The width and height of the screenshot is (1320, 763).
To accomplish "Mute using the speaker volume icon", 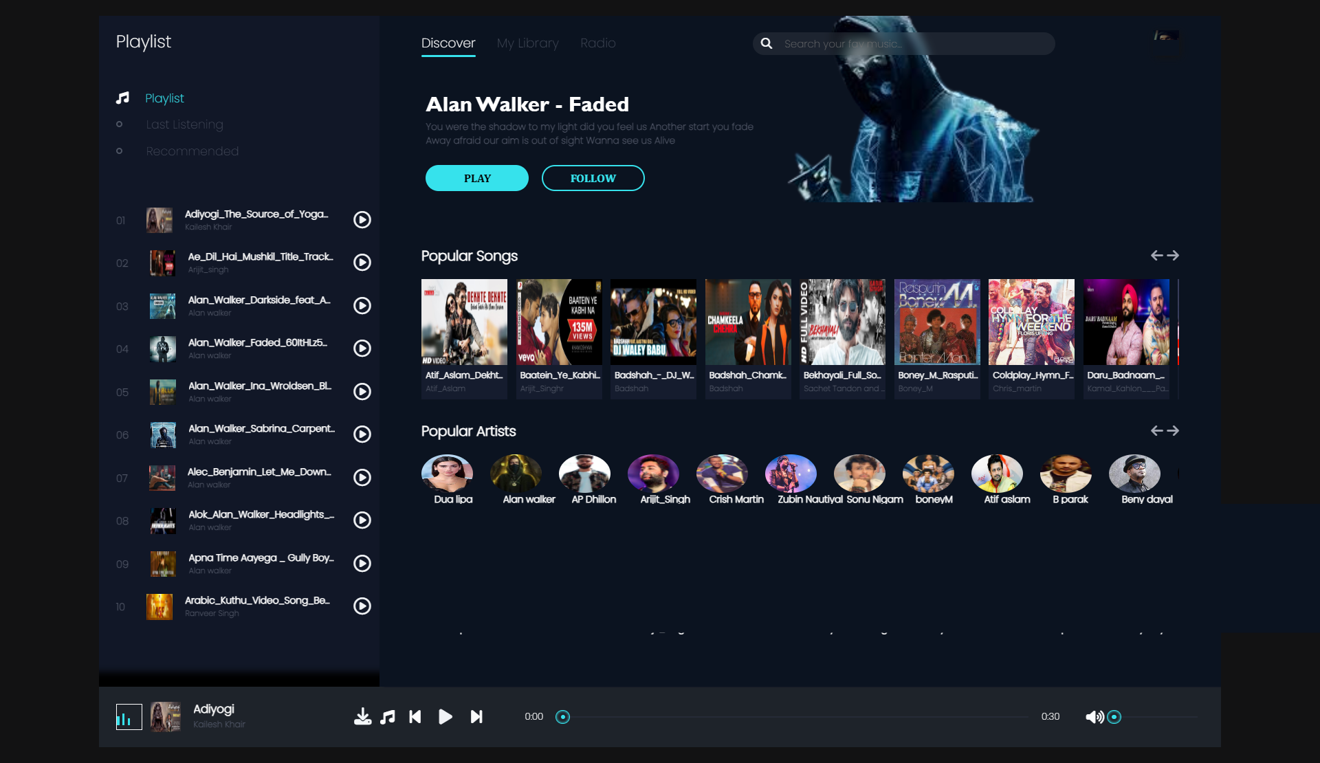I will [1094, 717].
